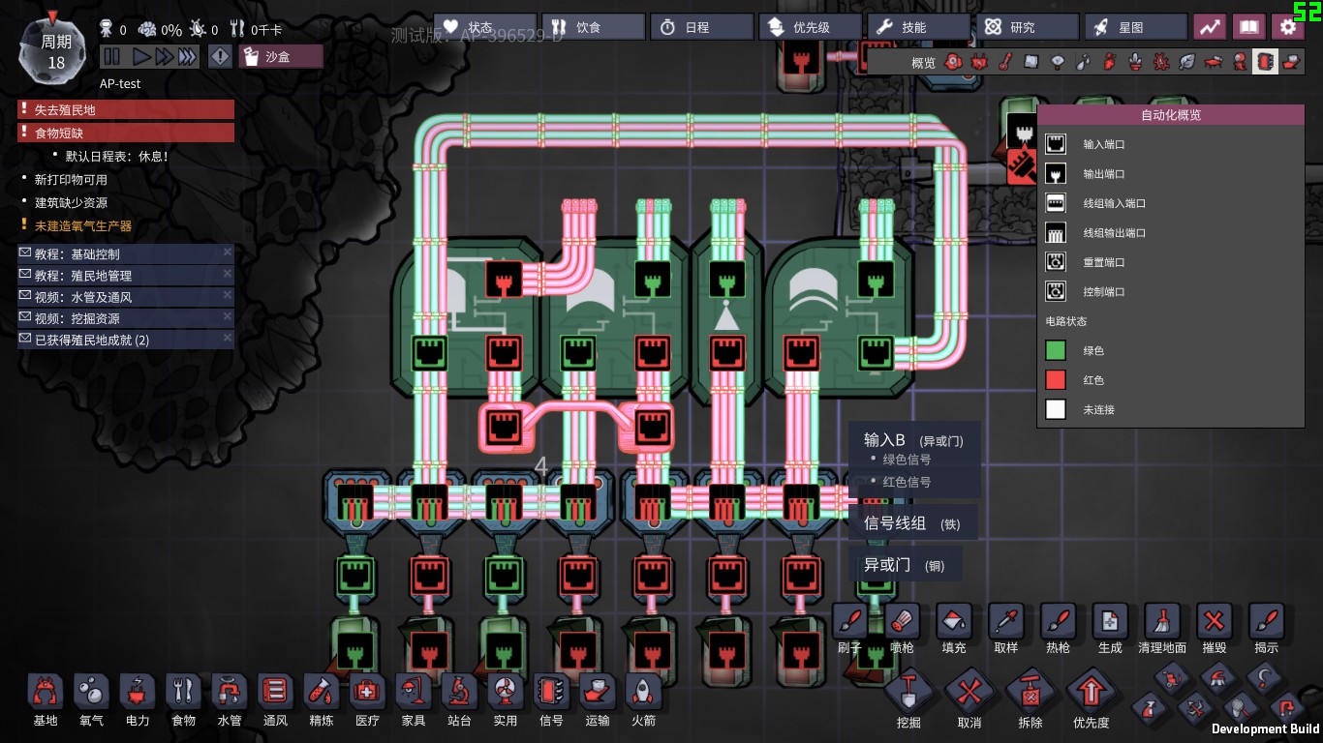
Task: Select the 喷枪 sprinkle sandbox tool
Action: pos(902,622)
